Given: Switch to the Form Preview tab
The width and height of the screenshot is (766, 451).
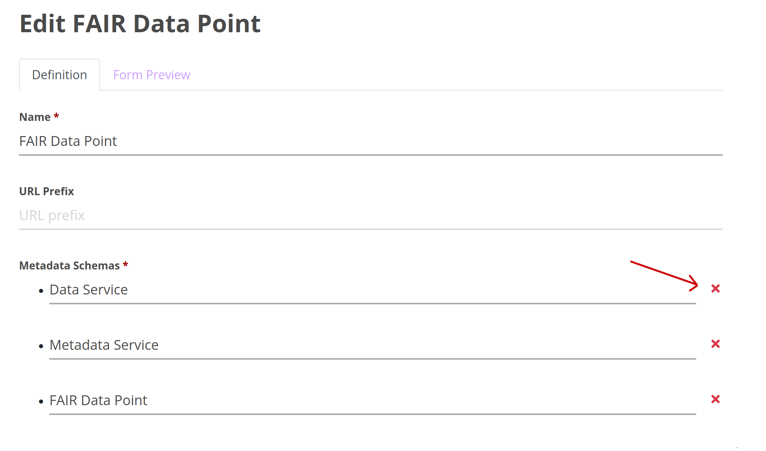Looking at the screenshot, I should [x=152, y=75].
